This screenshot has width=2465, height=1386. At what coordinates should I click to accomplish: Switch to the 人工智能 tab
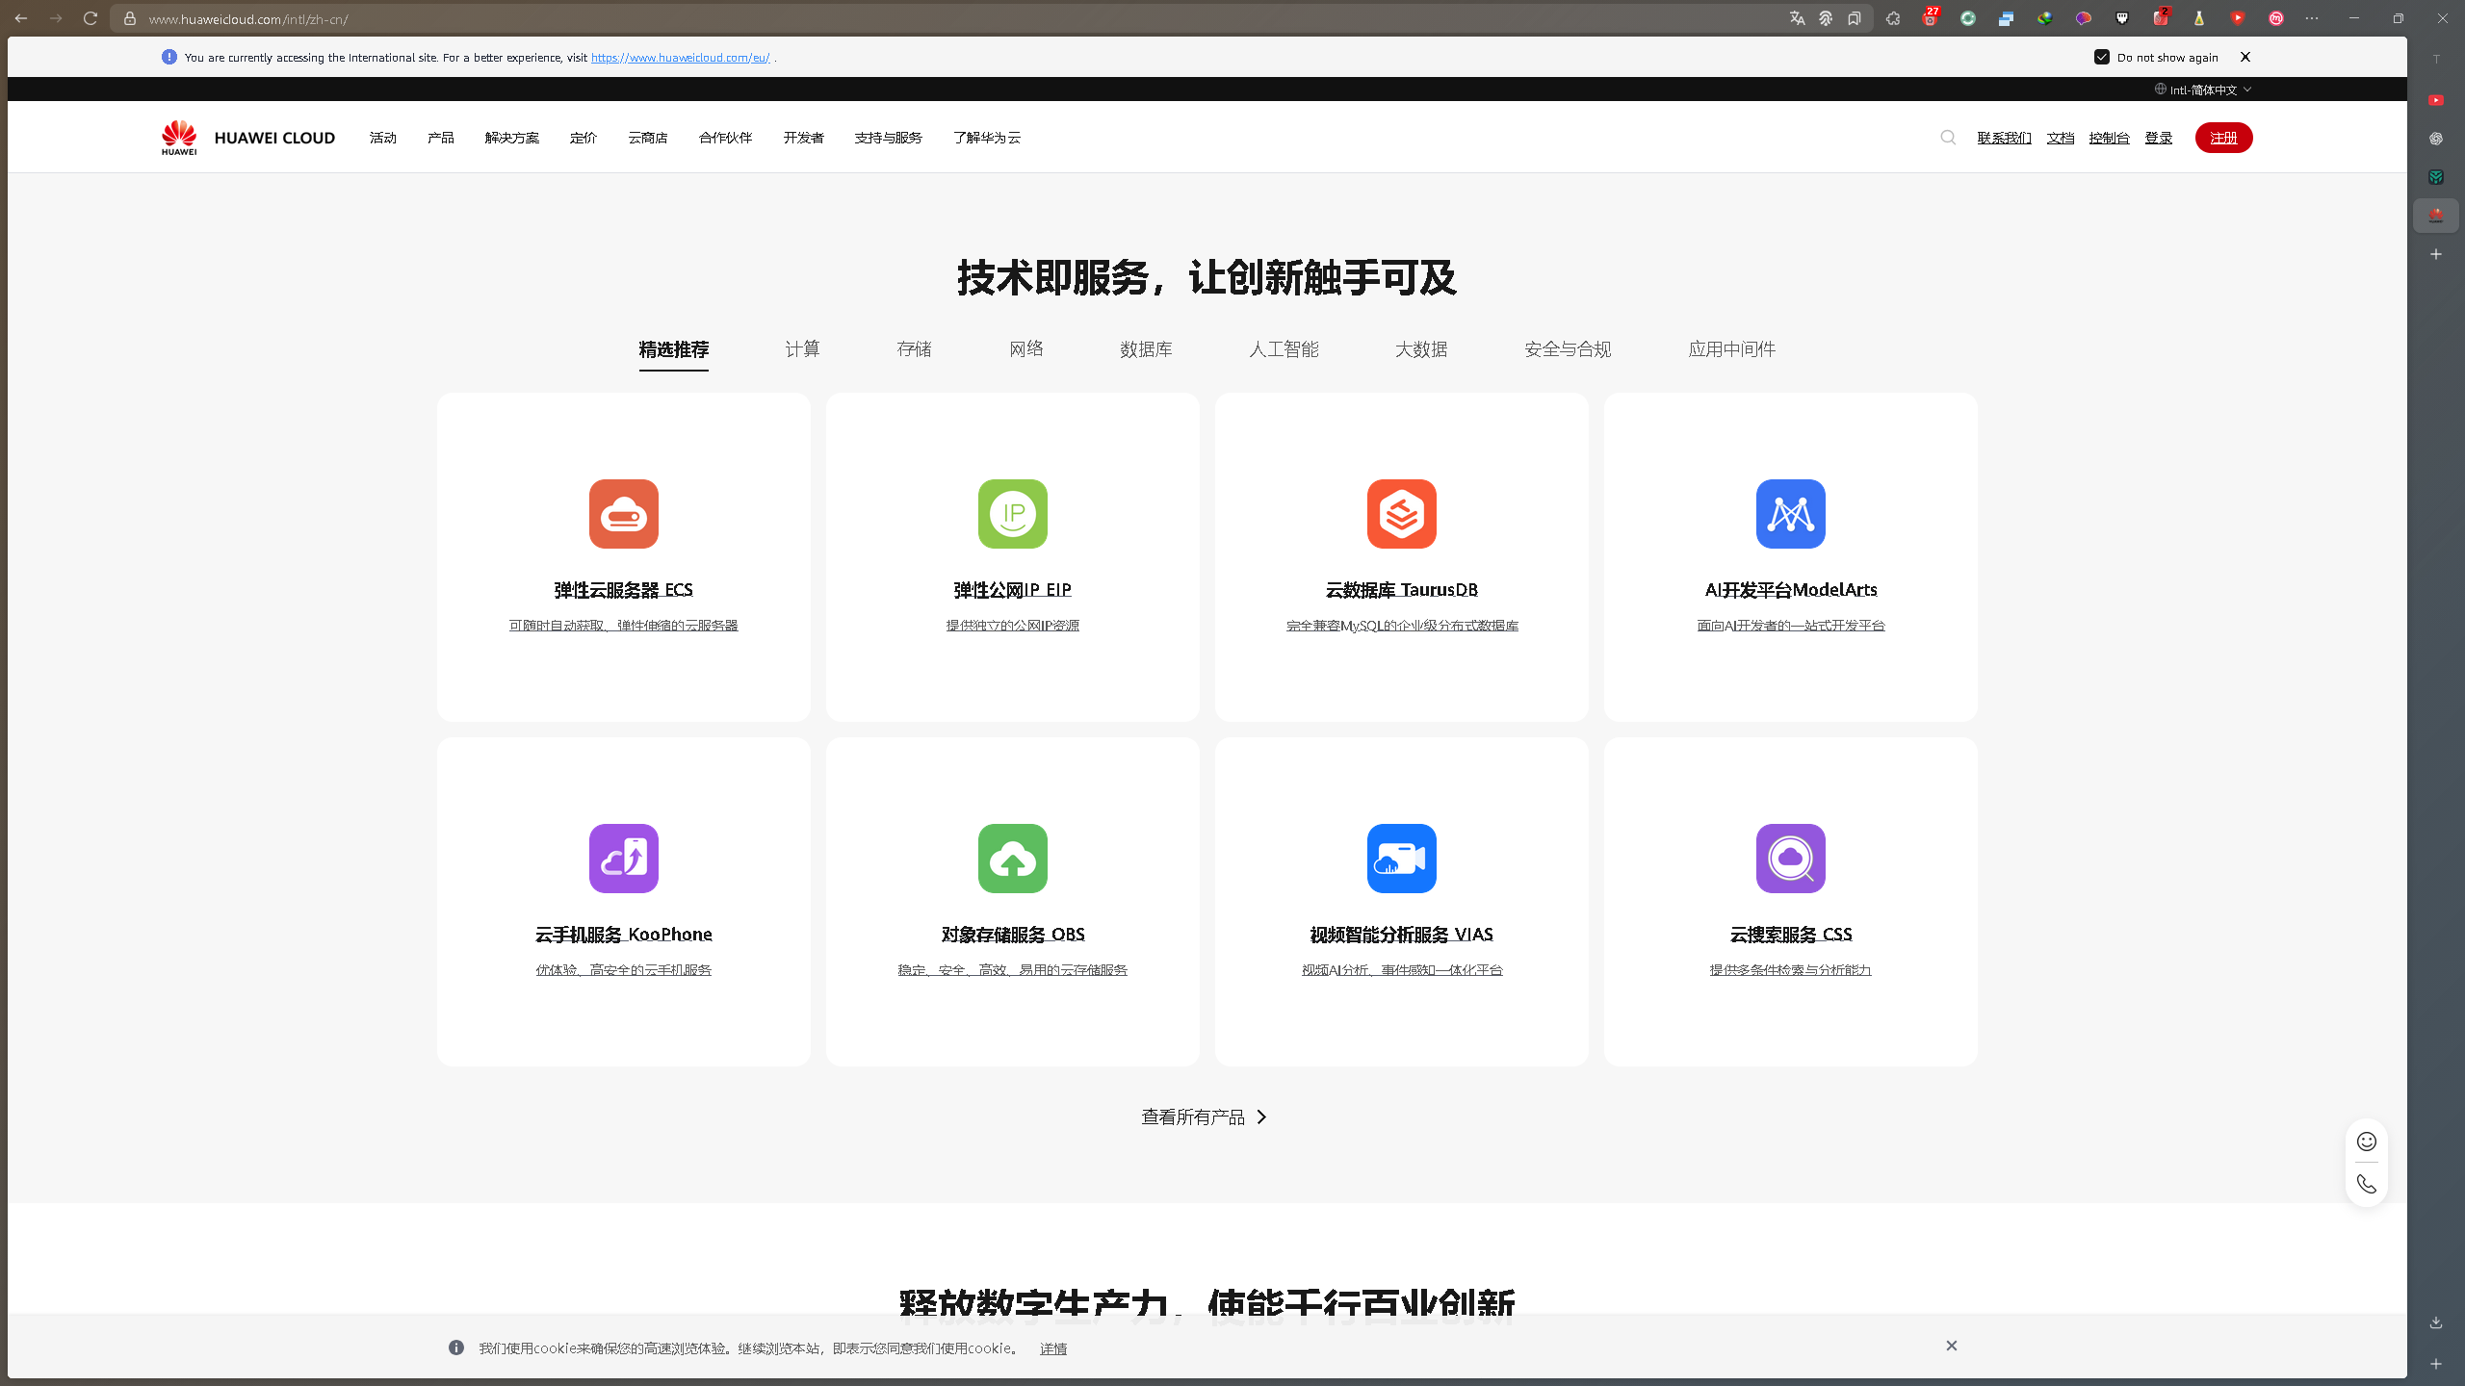coord(1284,348)
